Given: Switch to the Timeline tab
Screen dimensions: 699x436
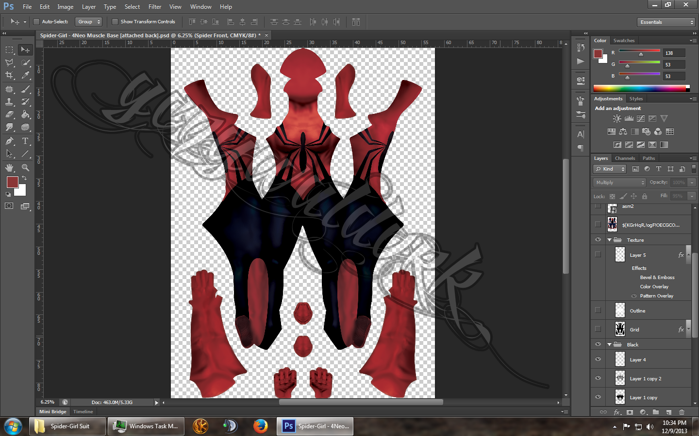Looking at the screenshot, I should [x=83, y=412].
